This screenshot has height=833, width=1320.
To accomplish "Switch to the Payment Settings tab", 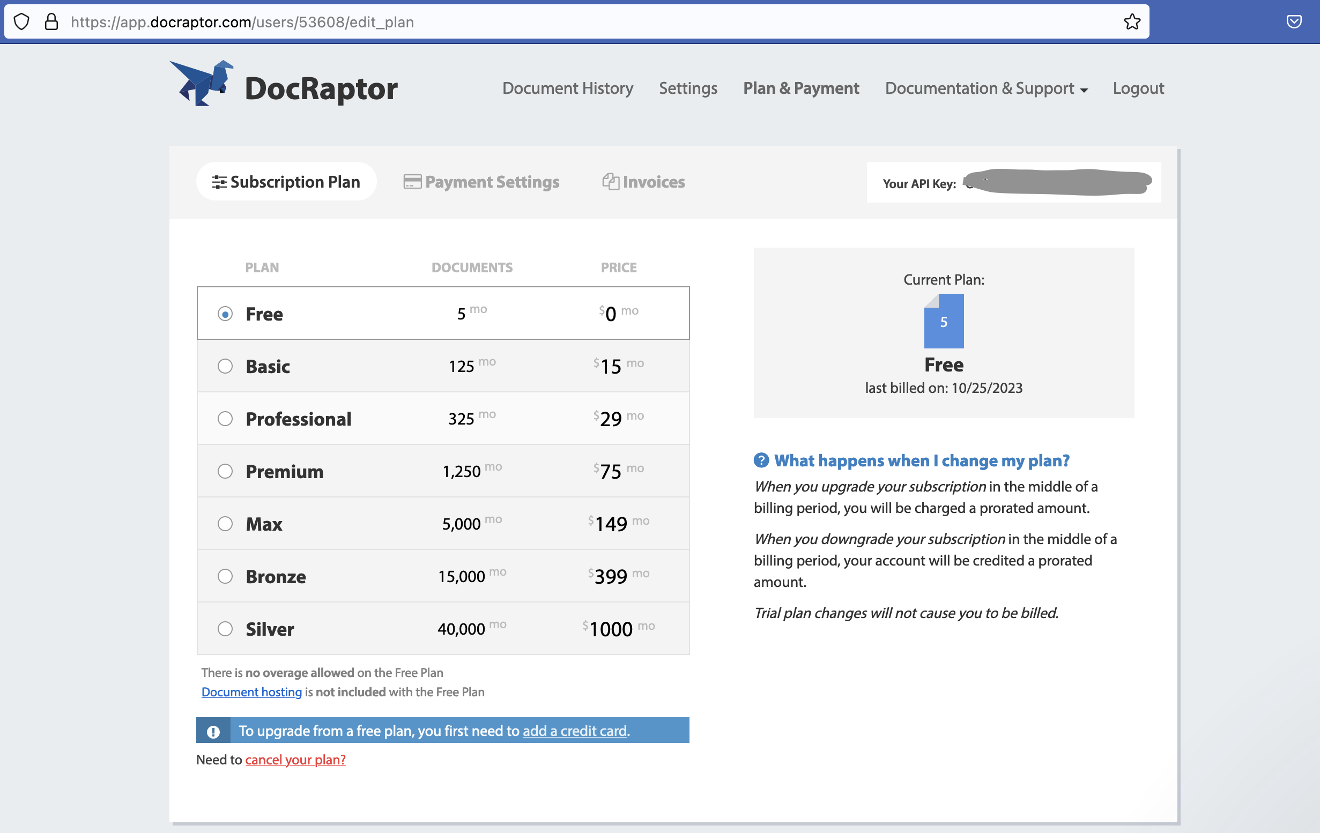I will pos(481,181).
